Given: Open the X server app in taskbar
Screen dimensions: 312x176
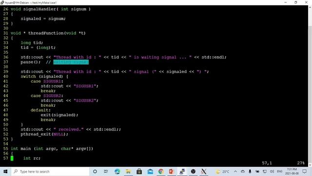Looking at the screenshot, I should (x=204, y=172).
